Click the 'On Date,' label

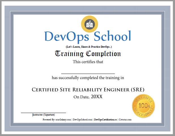(x=81, y=97)
